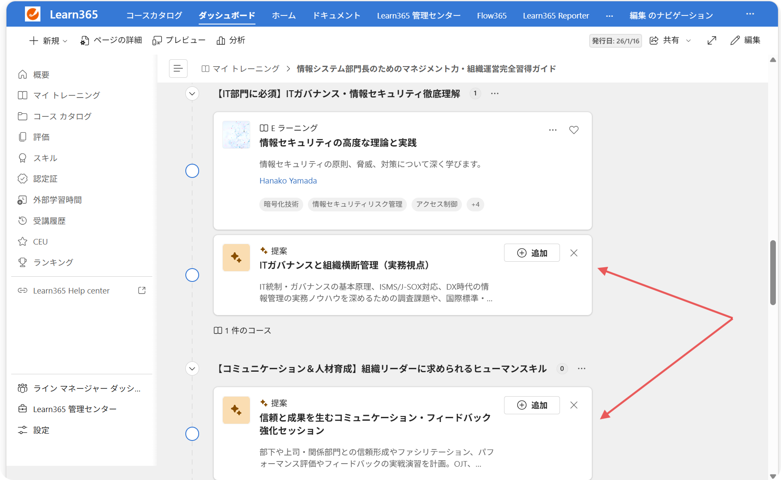Open Learn365 Help center external link

click(82, 290)
